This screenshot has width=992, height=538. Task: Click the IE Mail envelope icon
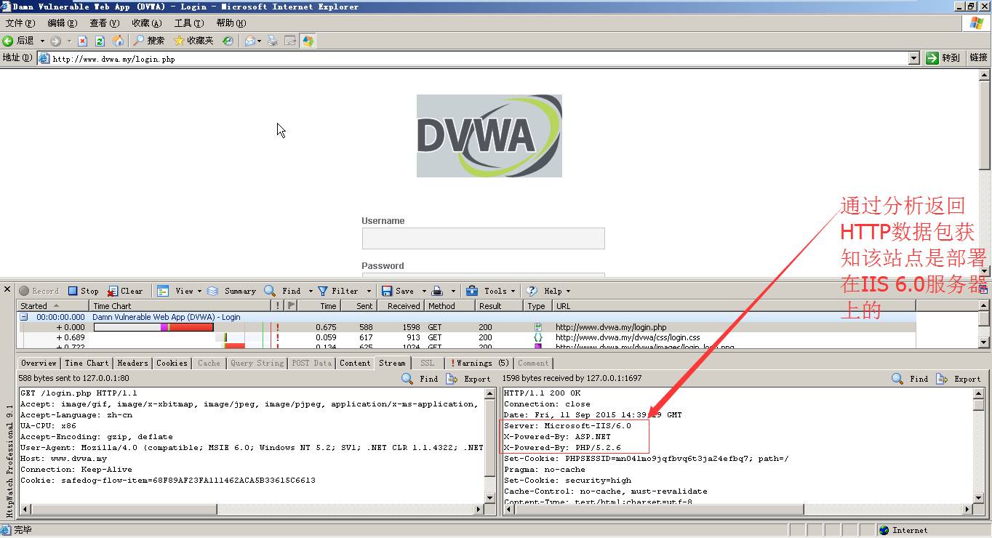(x=249, y=41)
